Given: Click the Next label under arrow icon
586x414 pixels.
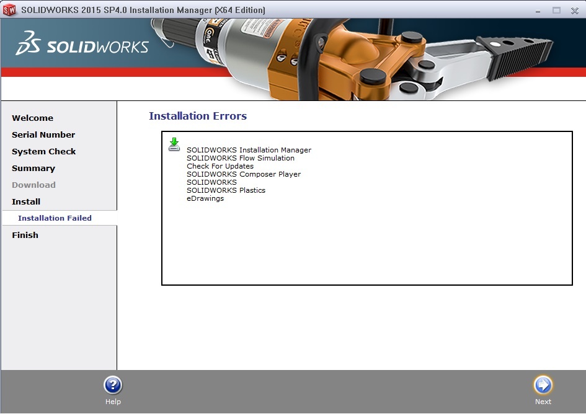Looking at the screenshot, I should point(543,402).
